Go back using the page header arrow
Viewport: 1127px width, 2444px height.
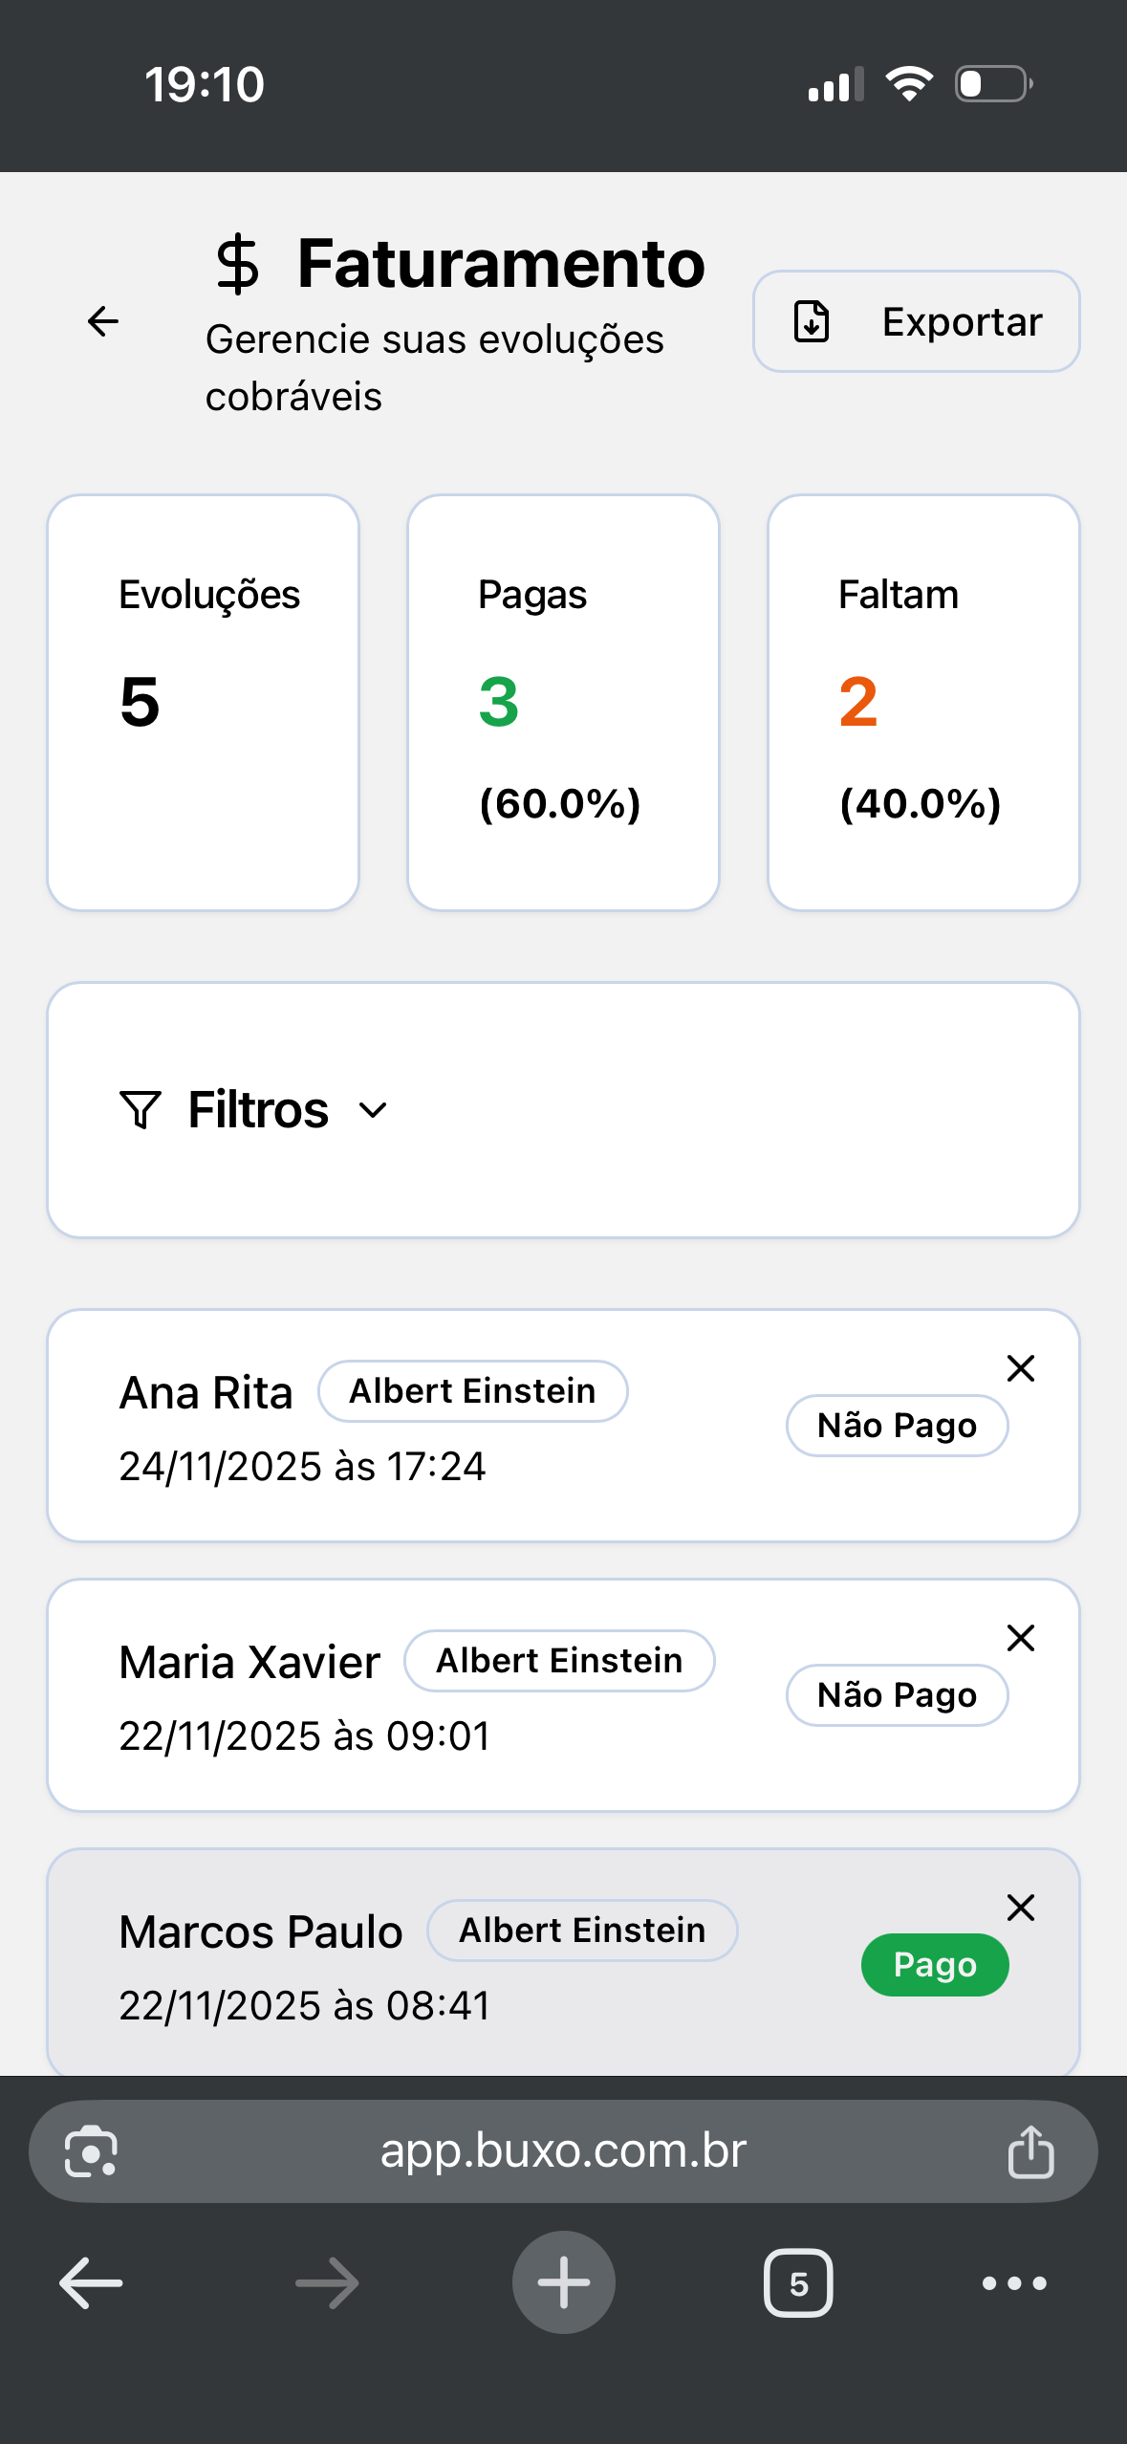pos(103,321)
